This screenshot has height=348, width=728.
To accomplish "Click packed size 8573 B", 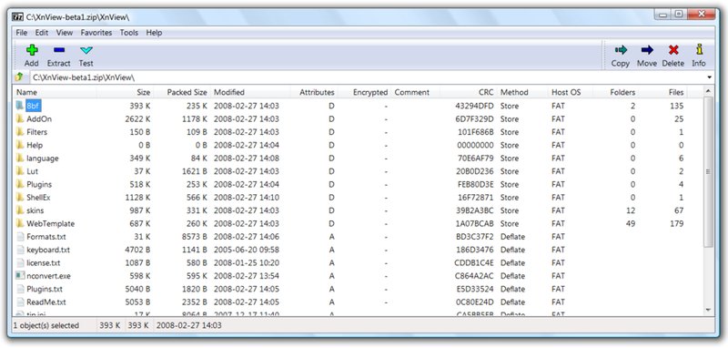I will [x=194, y=237].
